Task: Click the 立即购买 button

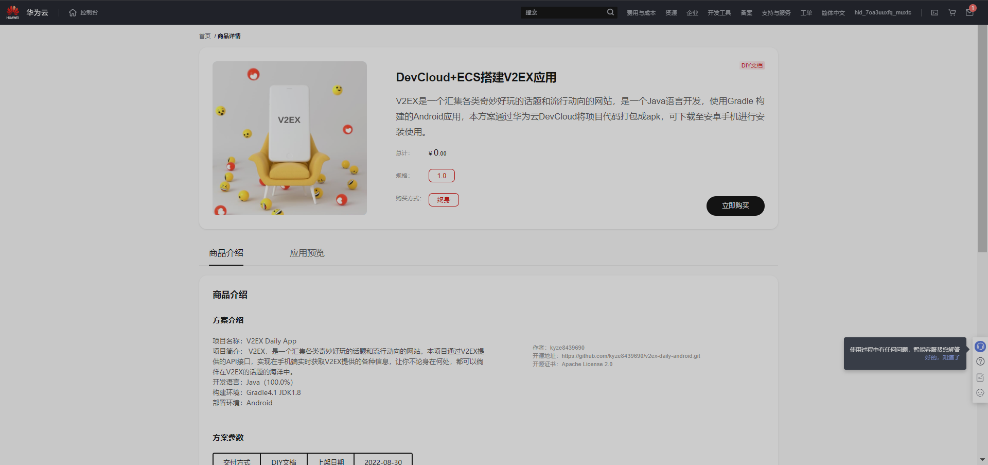Action: click(x=735, y=206)
